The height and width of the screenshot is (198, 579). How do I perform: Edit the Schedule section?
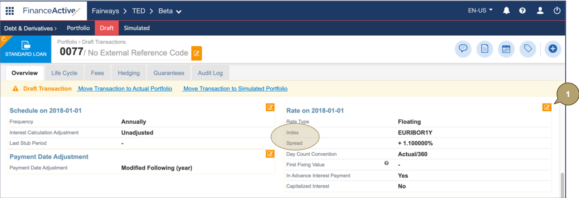tap(270, 107)
